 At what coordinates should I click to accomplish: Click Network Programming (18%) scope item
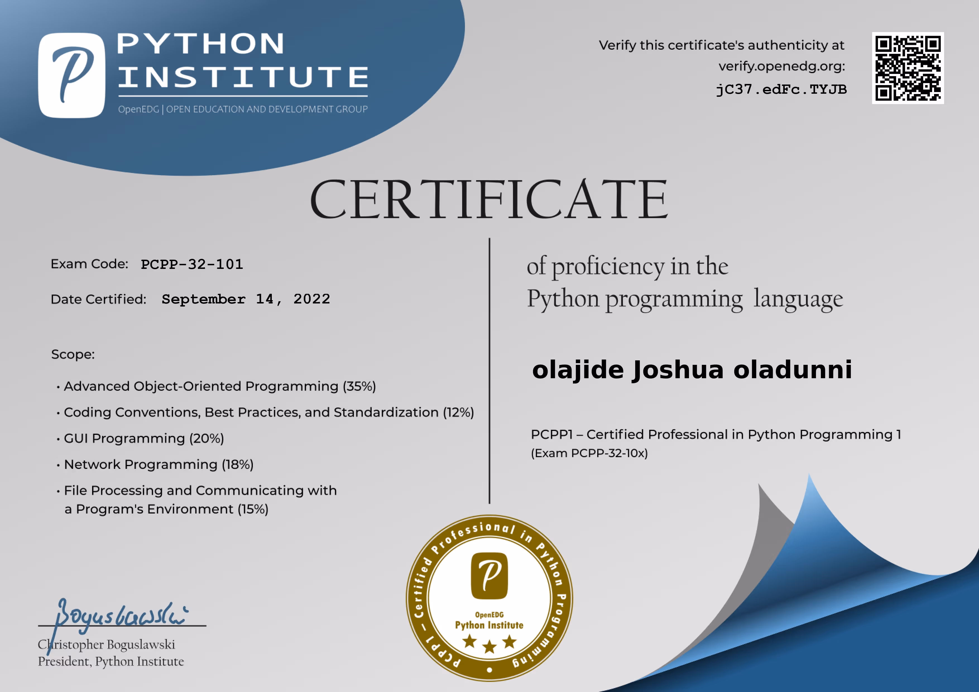tap(159, 464)
